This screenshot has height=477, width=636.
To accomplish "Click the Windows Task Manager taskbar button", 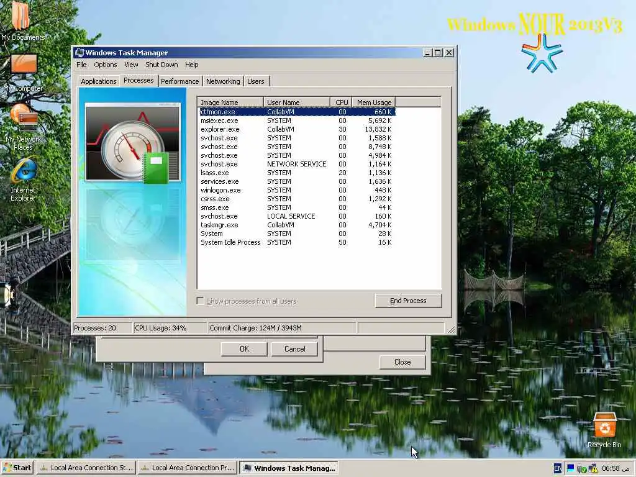I will tap(289, 468).
